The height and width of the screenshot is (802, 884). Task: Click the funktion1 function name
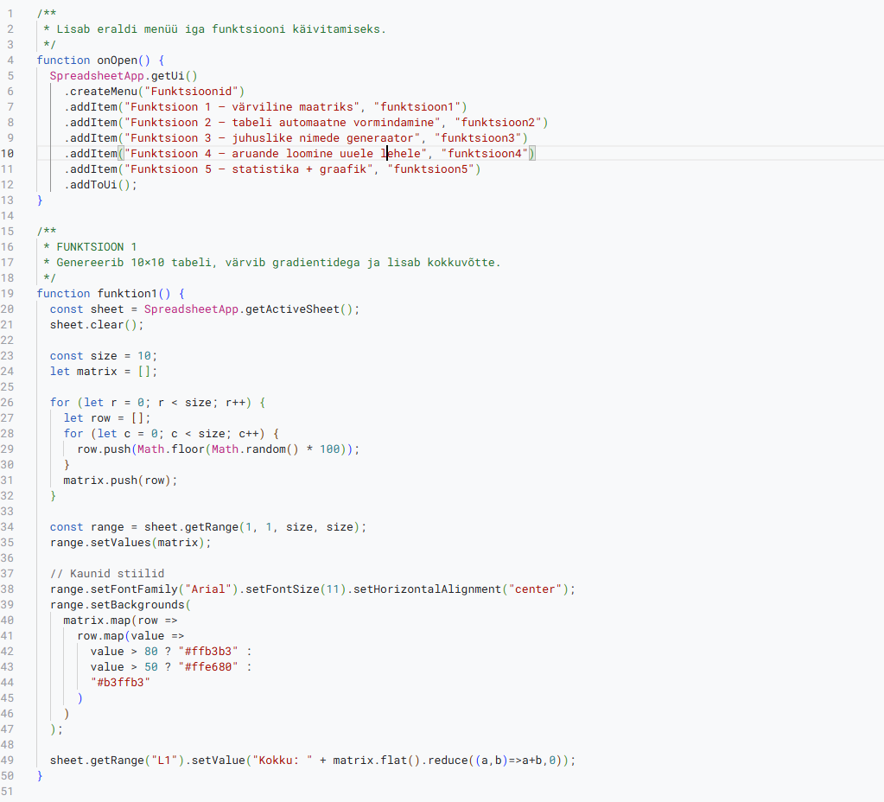click(127, 293)
